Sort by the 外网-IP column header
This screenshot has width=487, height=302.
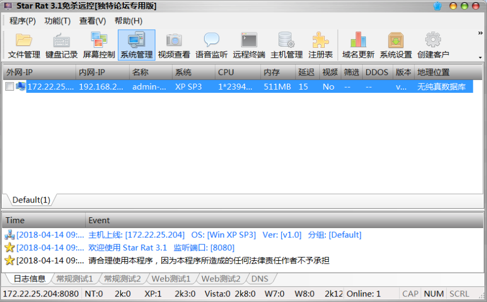[40, 72]
